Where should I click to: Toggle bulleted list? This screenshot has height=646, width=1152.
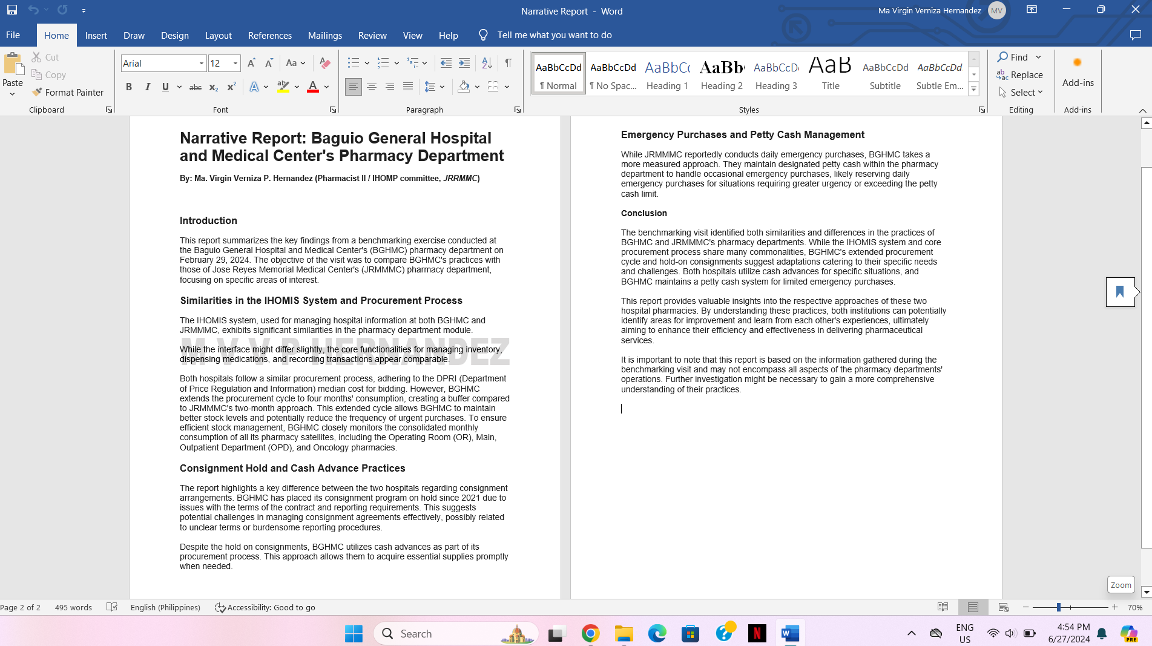pos(354,63)
